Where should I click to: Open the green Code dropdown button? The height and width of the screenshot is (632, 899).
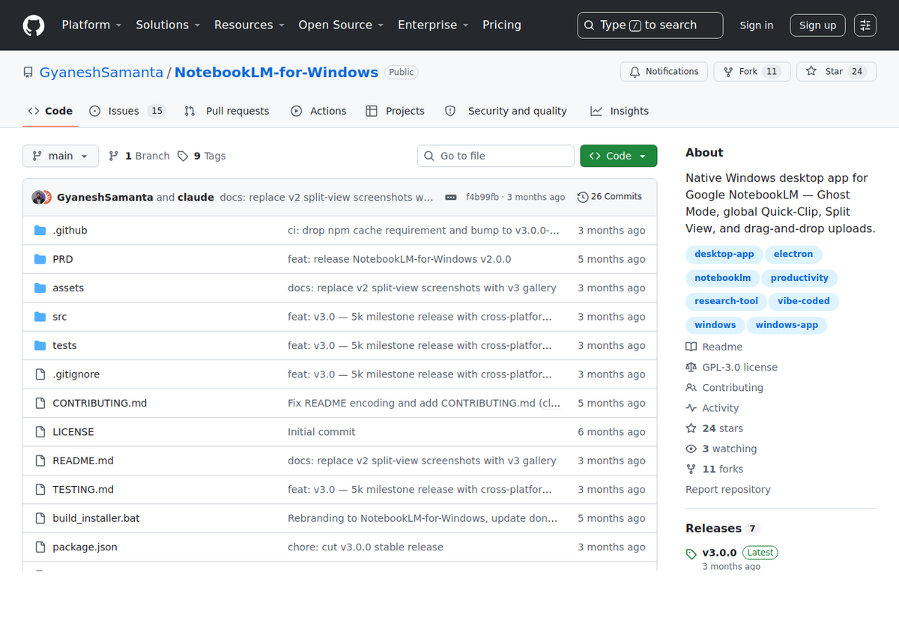pos(619,156)
